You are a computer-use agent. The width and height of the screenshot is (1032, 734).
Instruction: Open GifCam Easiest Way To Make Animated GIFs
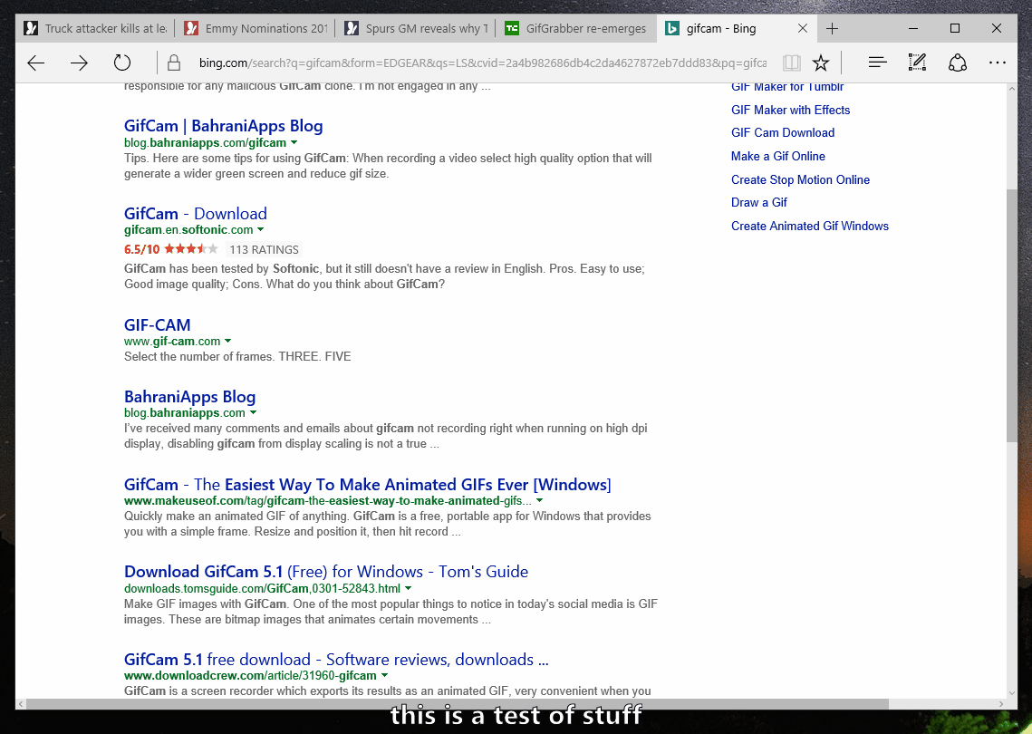click(x=367, y=485)
